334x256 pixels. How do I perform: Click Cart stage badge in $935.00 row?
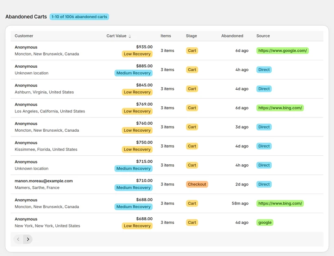[192, 51]
